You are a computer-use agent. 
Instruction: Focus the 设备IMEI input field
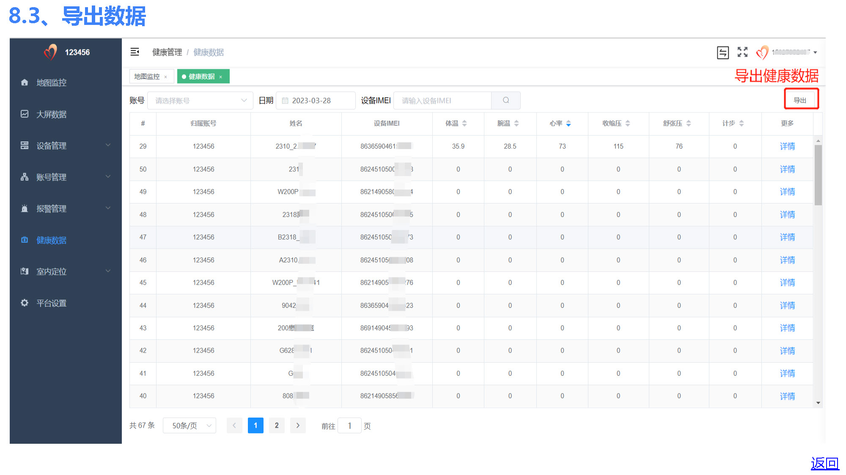[442, 100]
